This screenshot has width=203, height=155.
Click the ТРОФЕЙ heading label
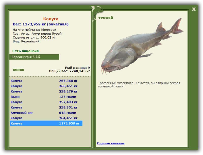(106, 18)
